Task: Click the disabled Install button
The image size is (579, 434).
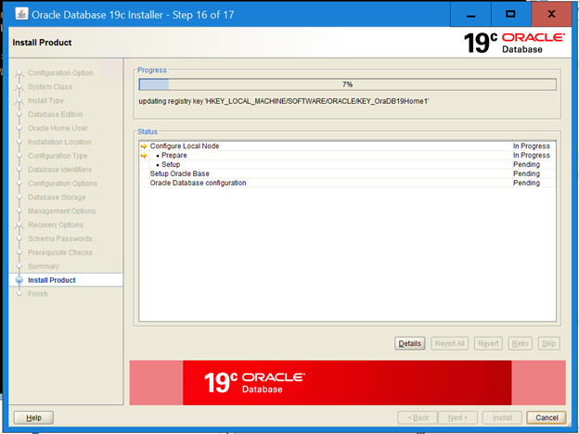Action: click(502, 417)
